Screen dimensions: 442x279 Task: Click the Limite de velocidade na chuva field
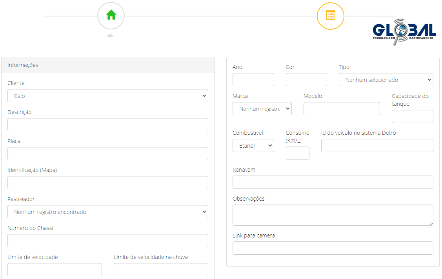click(x=161, y=270)
